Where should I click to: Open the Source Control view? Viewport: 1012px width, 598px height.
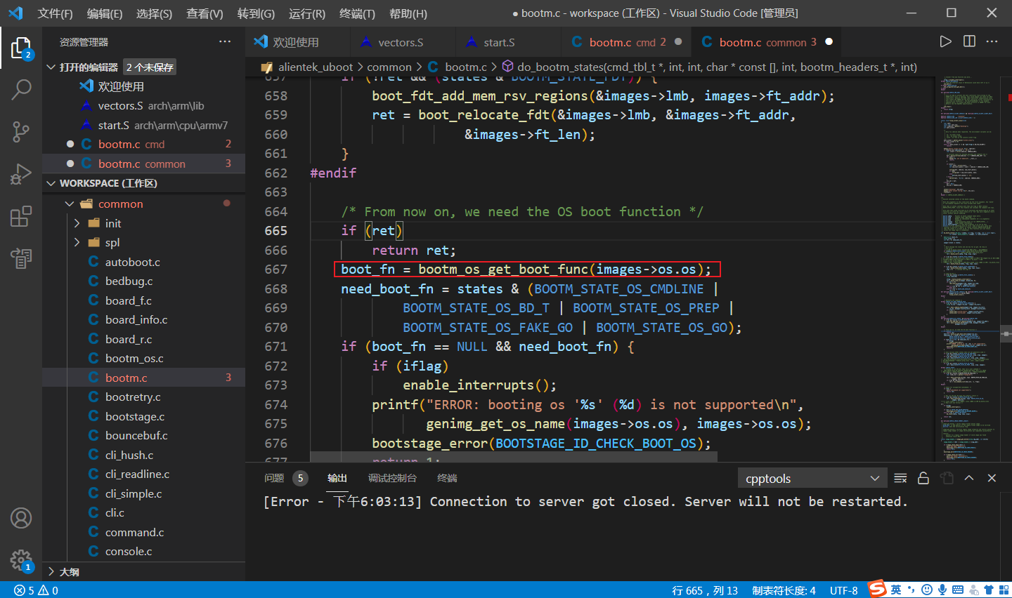click(21, 131)
